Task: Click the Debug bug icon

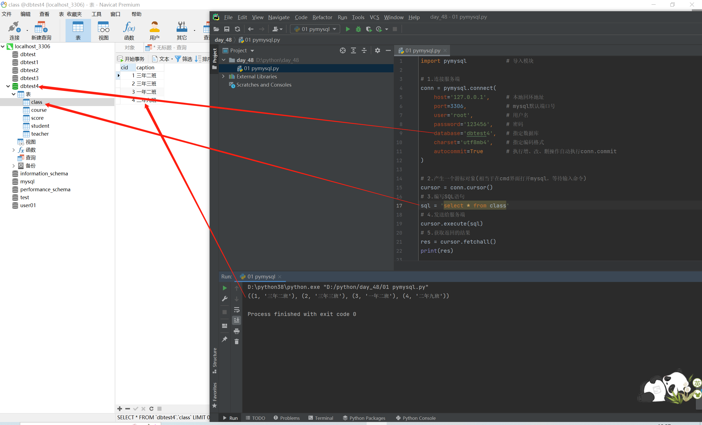Action: [x=358, y=29]
